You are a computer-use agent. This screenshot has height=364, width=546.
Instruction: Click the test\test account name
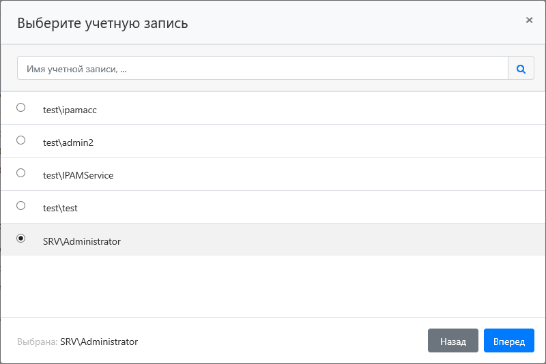(60, 208)
